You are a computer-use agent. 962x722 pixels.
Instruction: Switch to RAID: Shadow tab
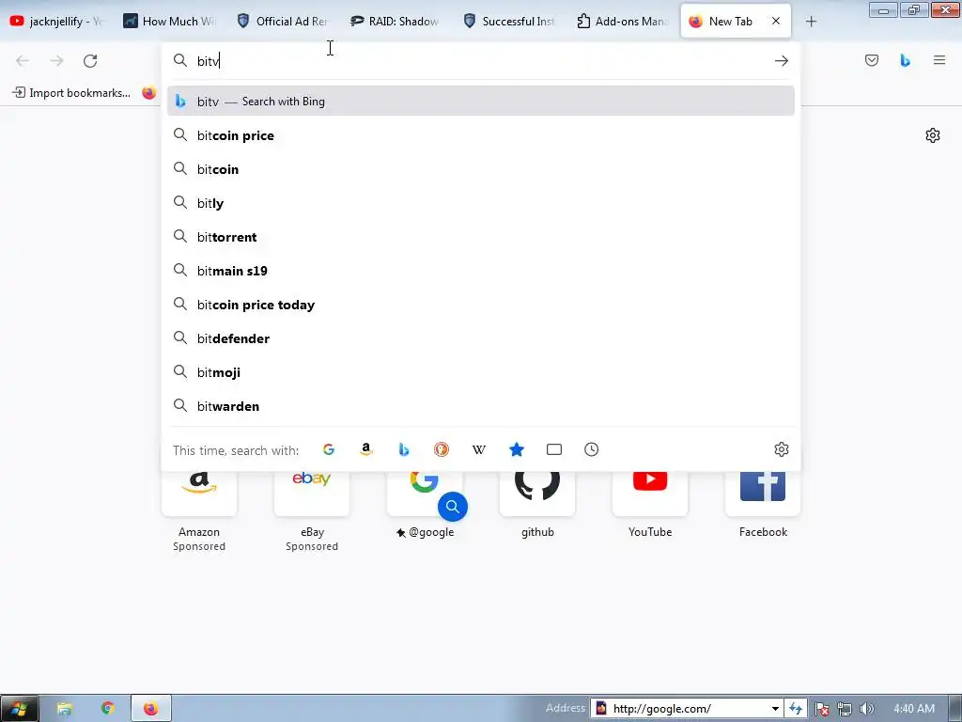pyautogui.click(x=396, y=22)
